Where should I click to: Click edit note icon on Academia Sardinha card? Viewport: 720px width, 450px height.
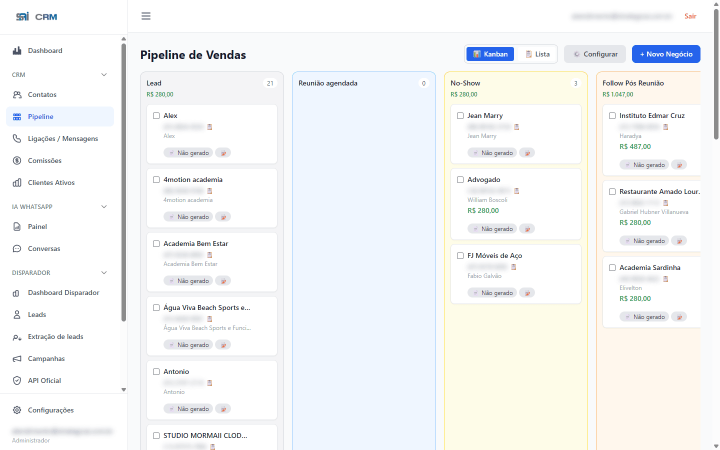pos(679,317)
